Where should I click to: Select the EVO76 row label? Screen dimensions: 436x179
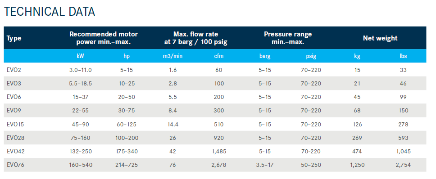(x=15, y=165)
